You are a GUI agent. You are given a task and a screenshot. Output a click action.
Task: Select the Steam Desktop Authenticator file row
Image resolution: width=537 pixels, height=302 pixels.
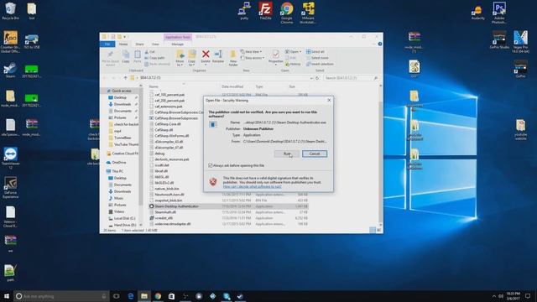[x=228, y=206]
